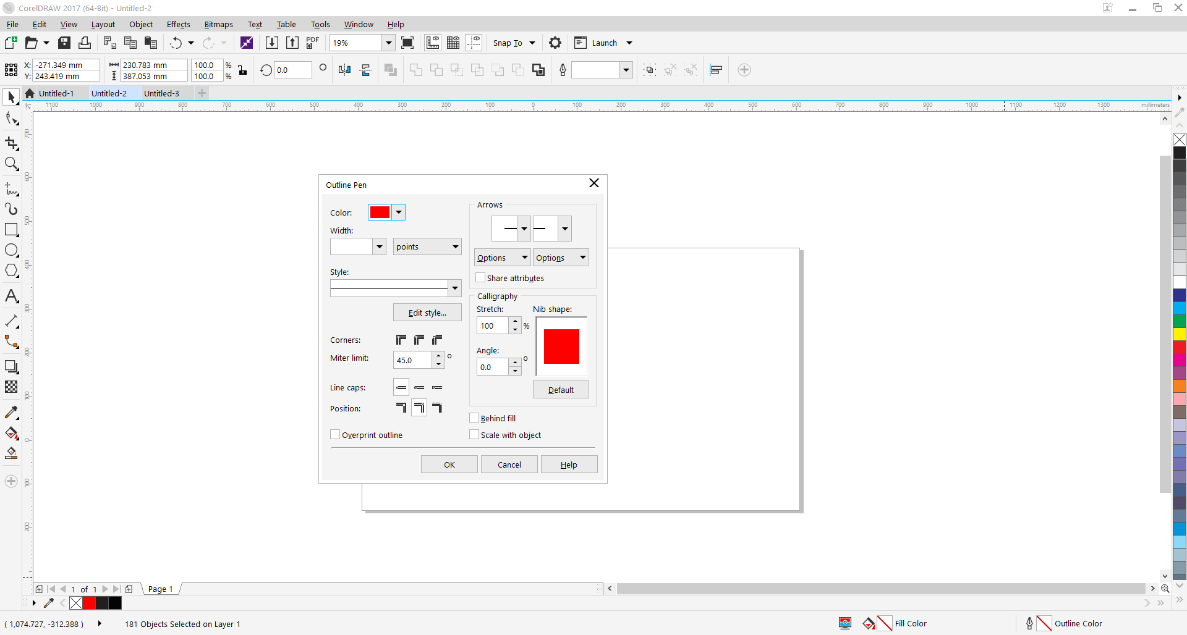Open Options gear icon in toolbar
The height and width of the screenshot is (635, 1187).
[x=555, y=43]
